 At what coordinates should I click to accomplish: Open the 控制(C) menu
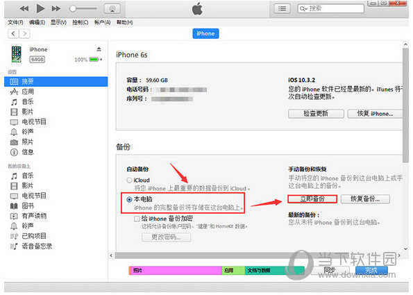click(x=81, y=22)
